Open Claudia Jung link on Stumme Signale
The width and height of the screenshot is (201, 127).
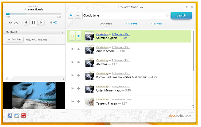[x=102, y=34]
